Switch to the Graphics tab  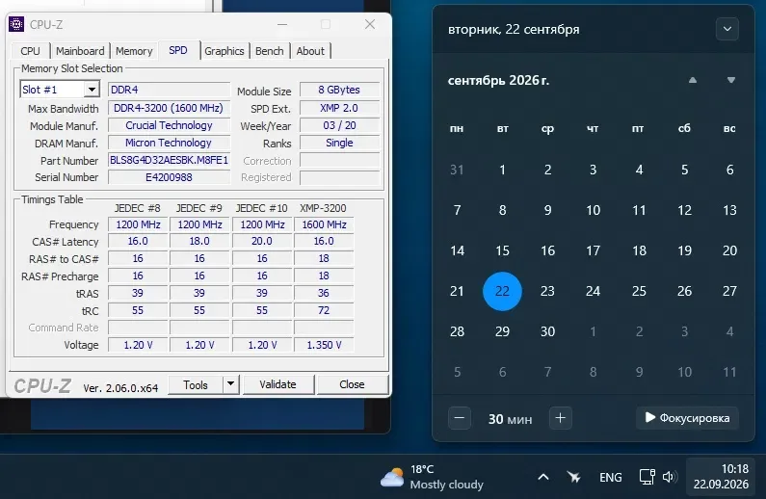(x=225, y=51)
